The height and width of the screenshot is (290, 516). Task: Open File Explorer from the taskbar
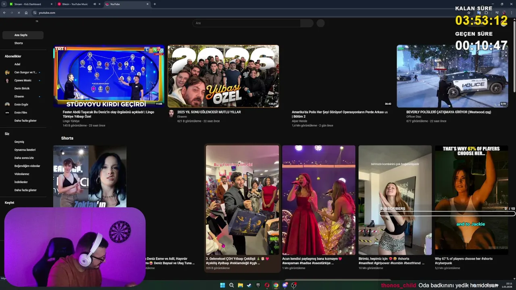[240, 285]
